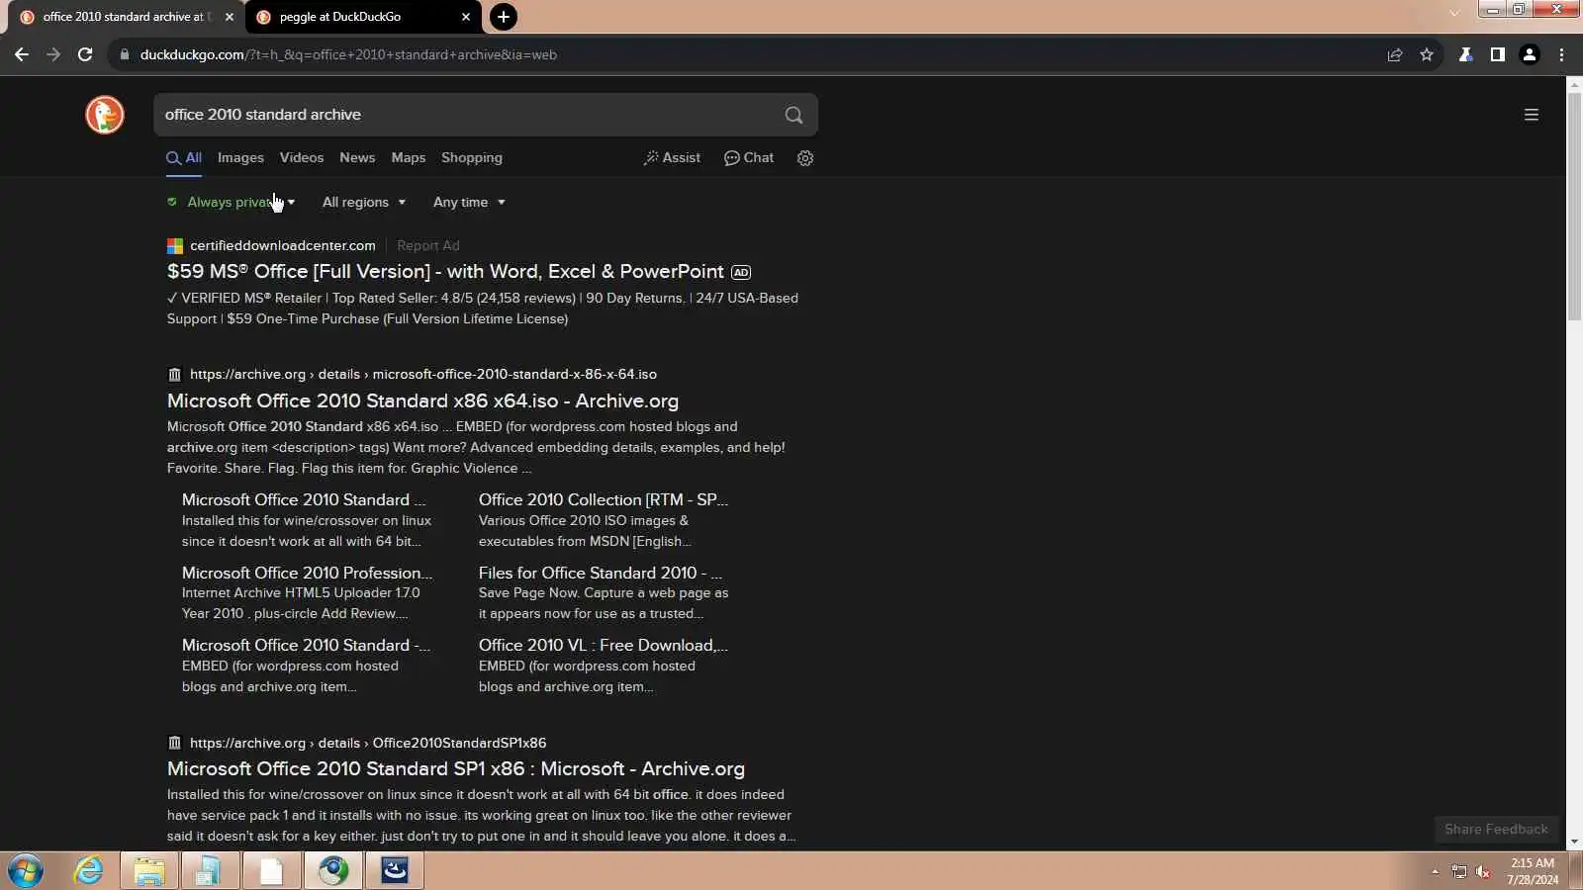Click the browser forward arrow
This screenshot has height=890, width=1583.
tap(53, 54)
